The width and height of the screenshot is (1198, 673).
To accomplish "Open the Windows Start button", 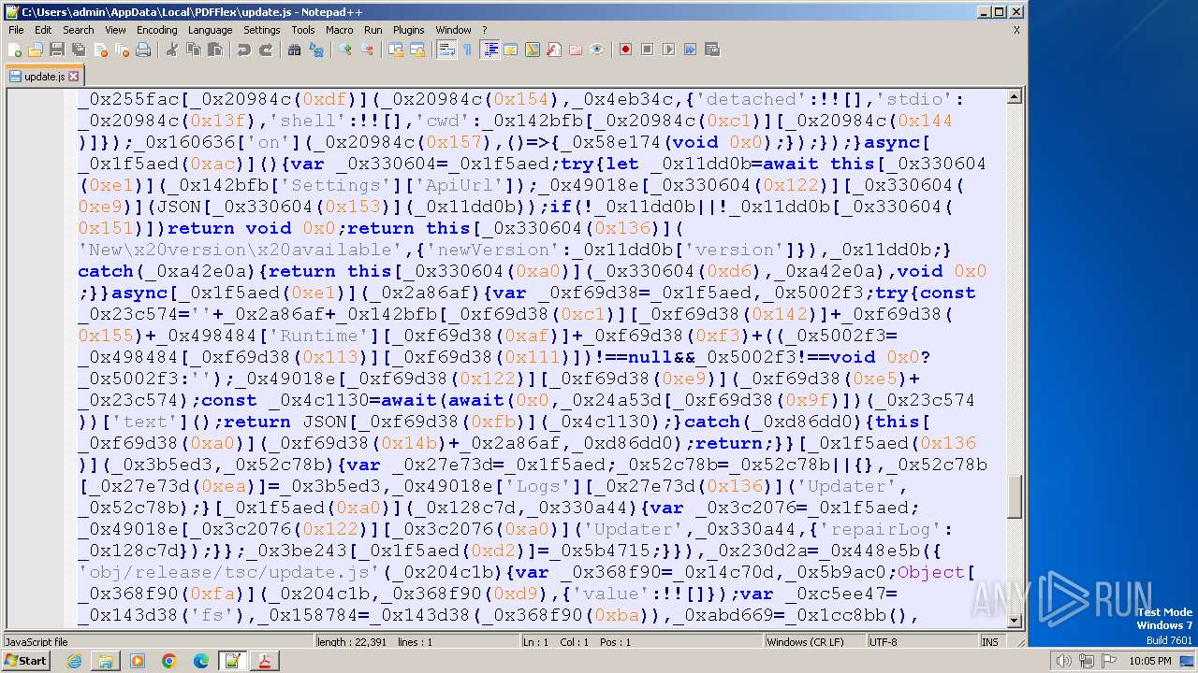I will coord(26,661).
